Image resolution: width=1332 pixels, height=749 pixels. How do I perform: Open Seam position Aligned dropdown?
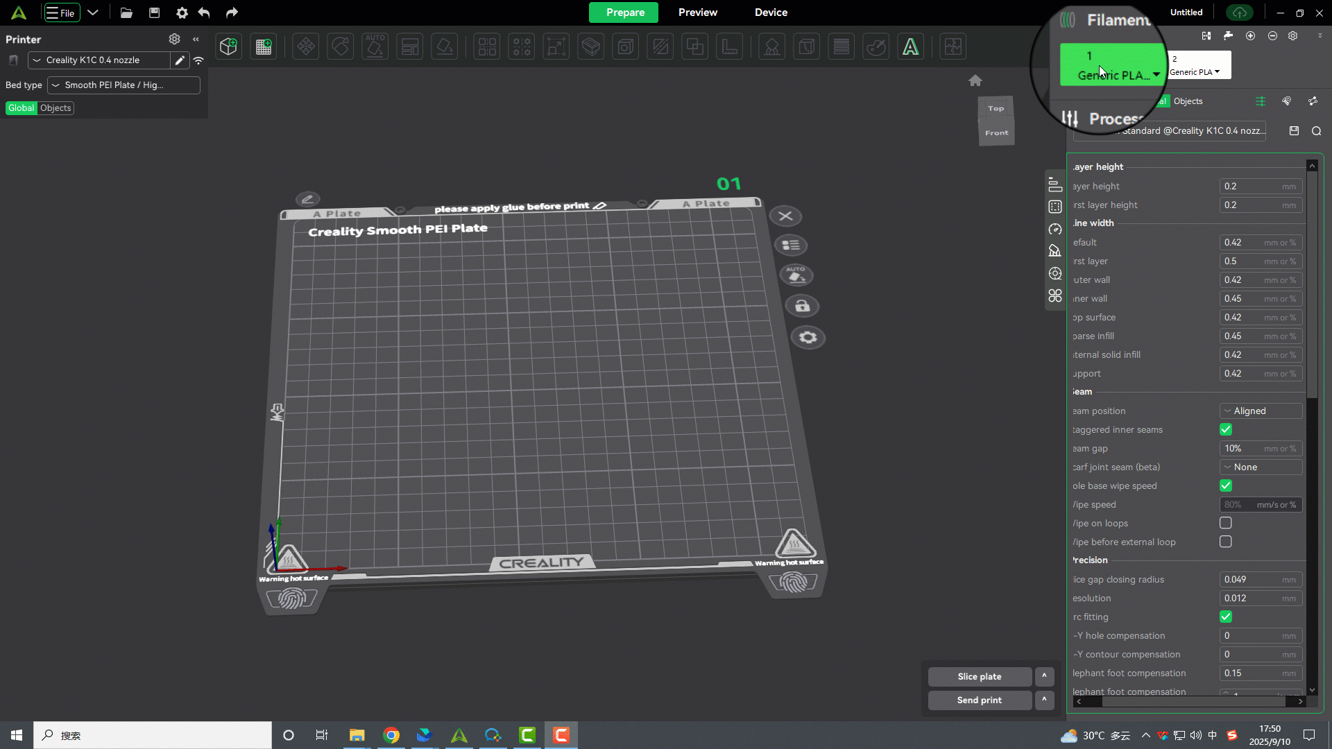click(x=1261, y=411)
